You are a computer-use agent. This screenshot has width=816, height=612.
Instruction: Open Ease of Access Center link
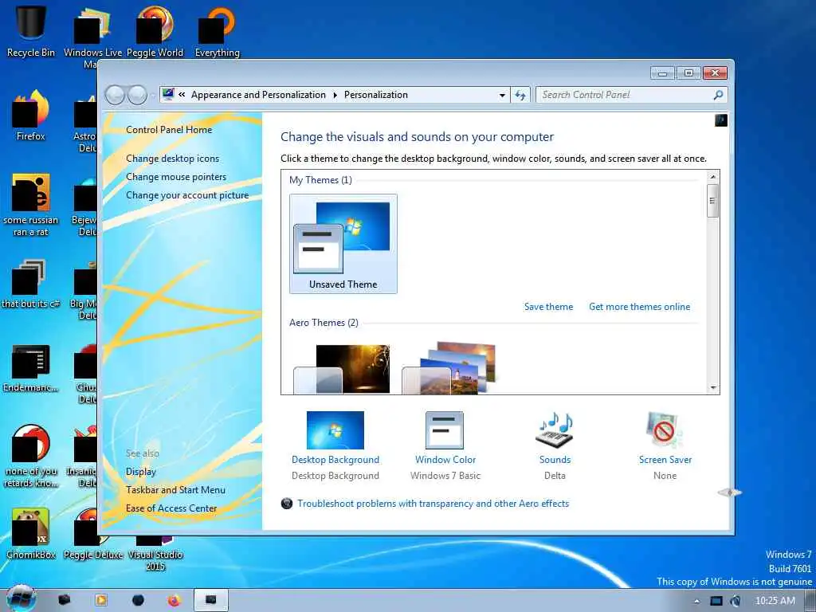coord(171,508)
